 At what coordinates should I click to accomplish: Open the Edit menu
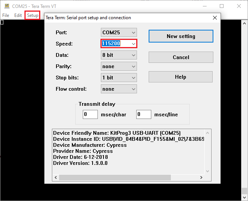click(x=18, y=15)
